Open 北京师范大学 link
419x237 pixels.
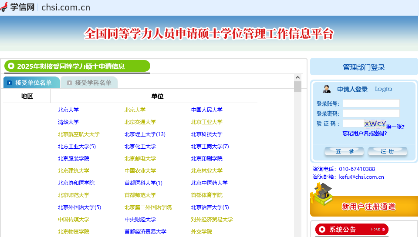[x=74, y=195]
